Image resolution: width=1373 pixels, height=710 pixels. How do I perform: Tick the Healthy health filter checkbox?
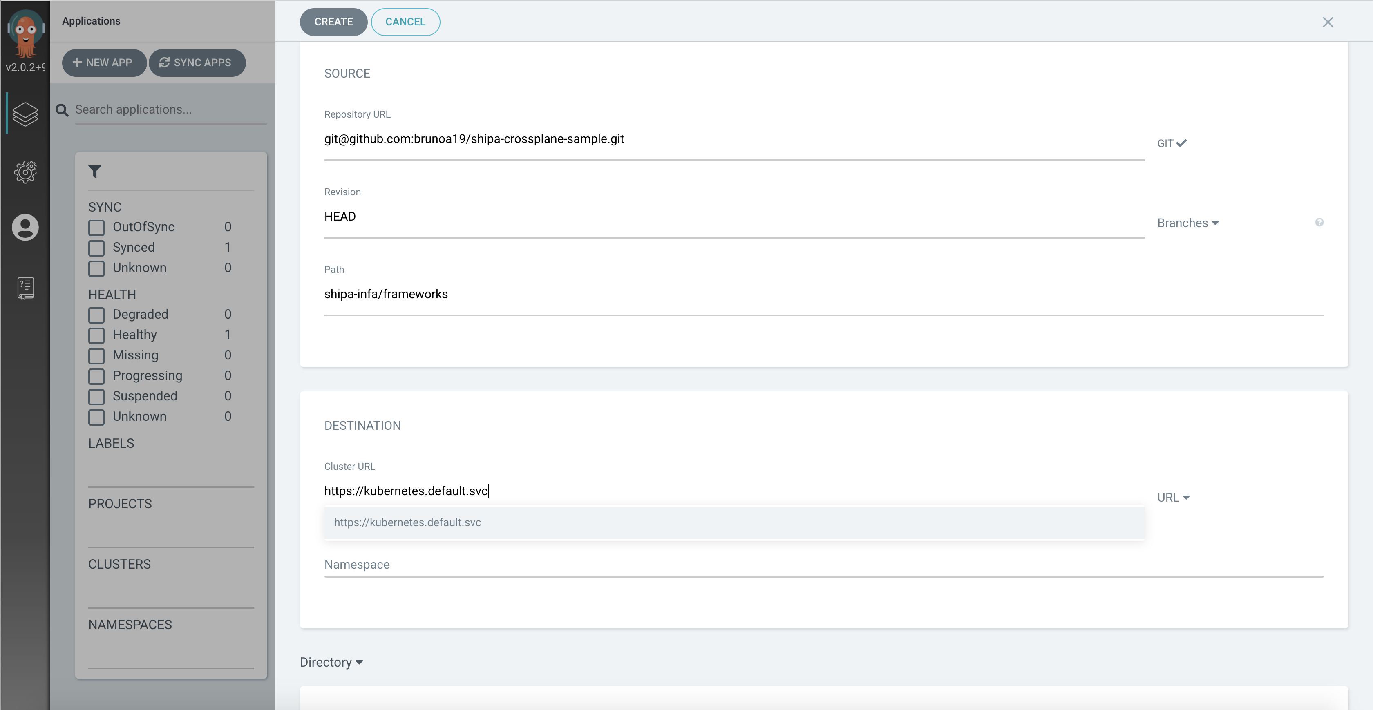click(x=96, y=335)
